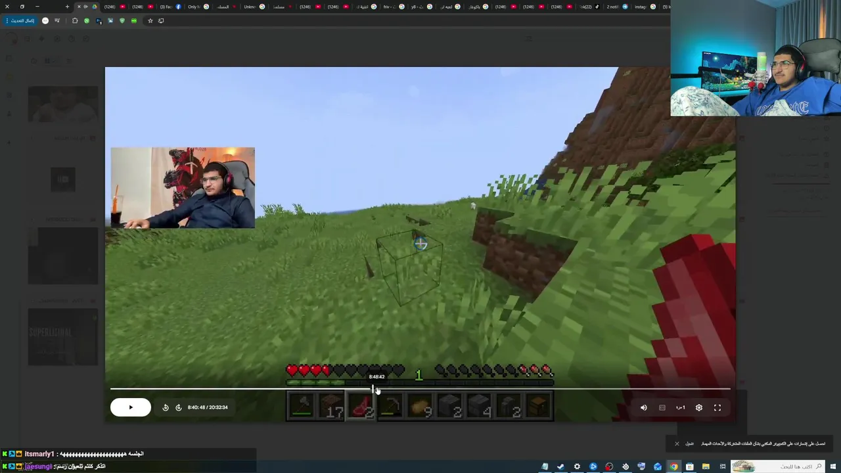The height and width of the screenshot is (473, 841).
Task: Mute the video player volume
Action: tap(644, 407)
